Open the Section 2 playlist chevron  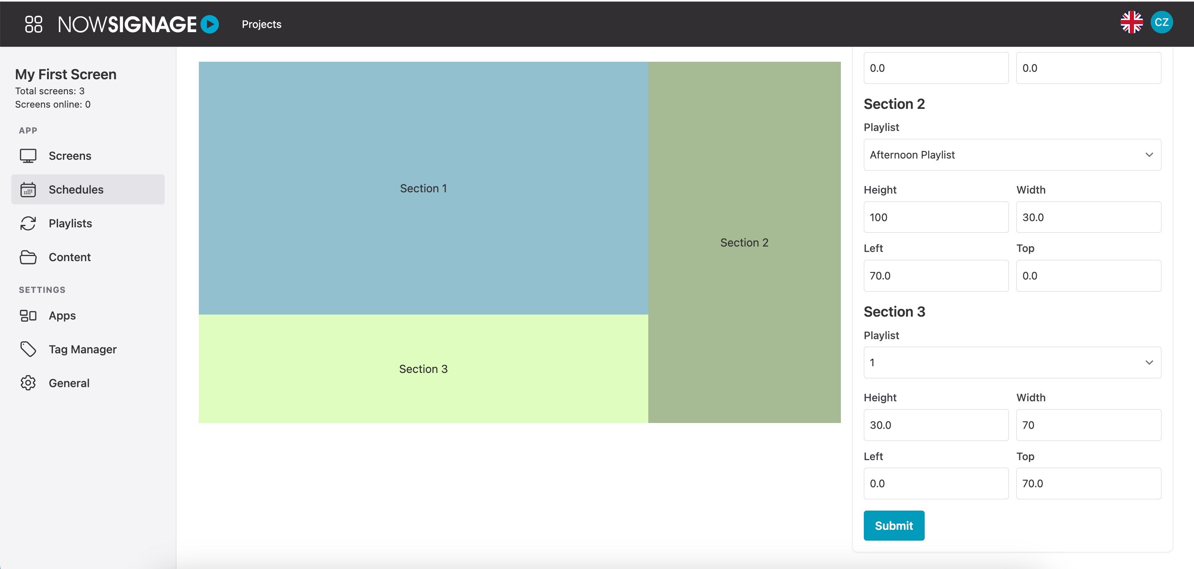pyautogui.click(x=1150, y=154)
